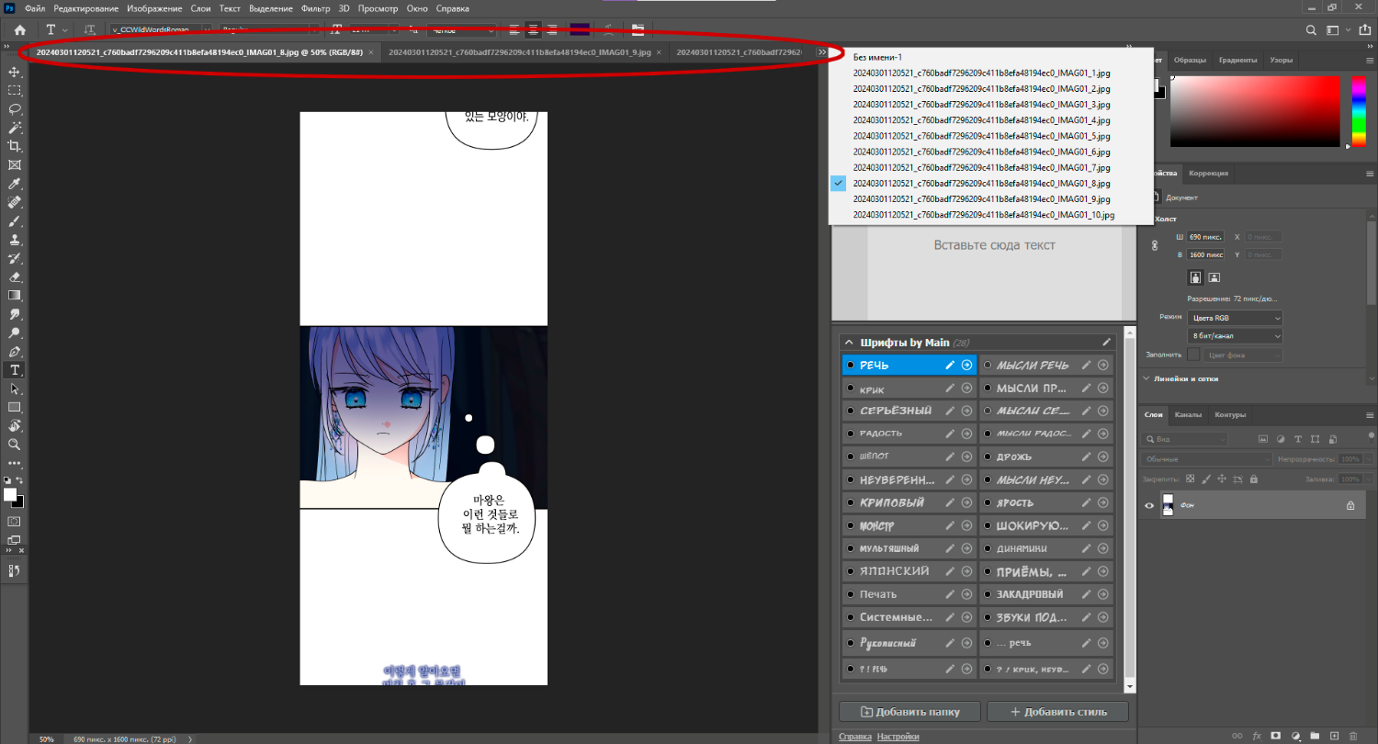This screenshot has height=744, width=1378.
Task: Select the Crop tool
Action: (x=15, y=146)
